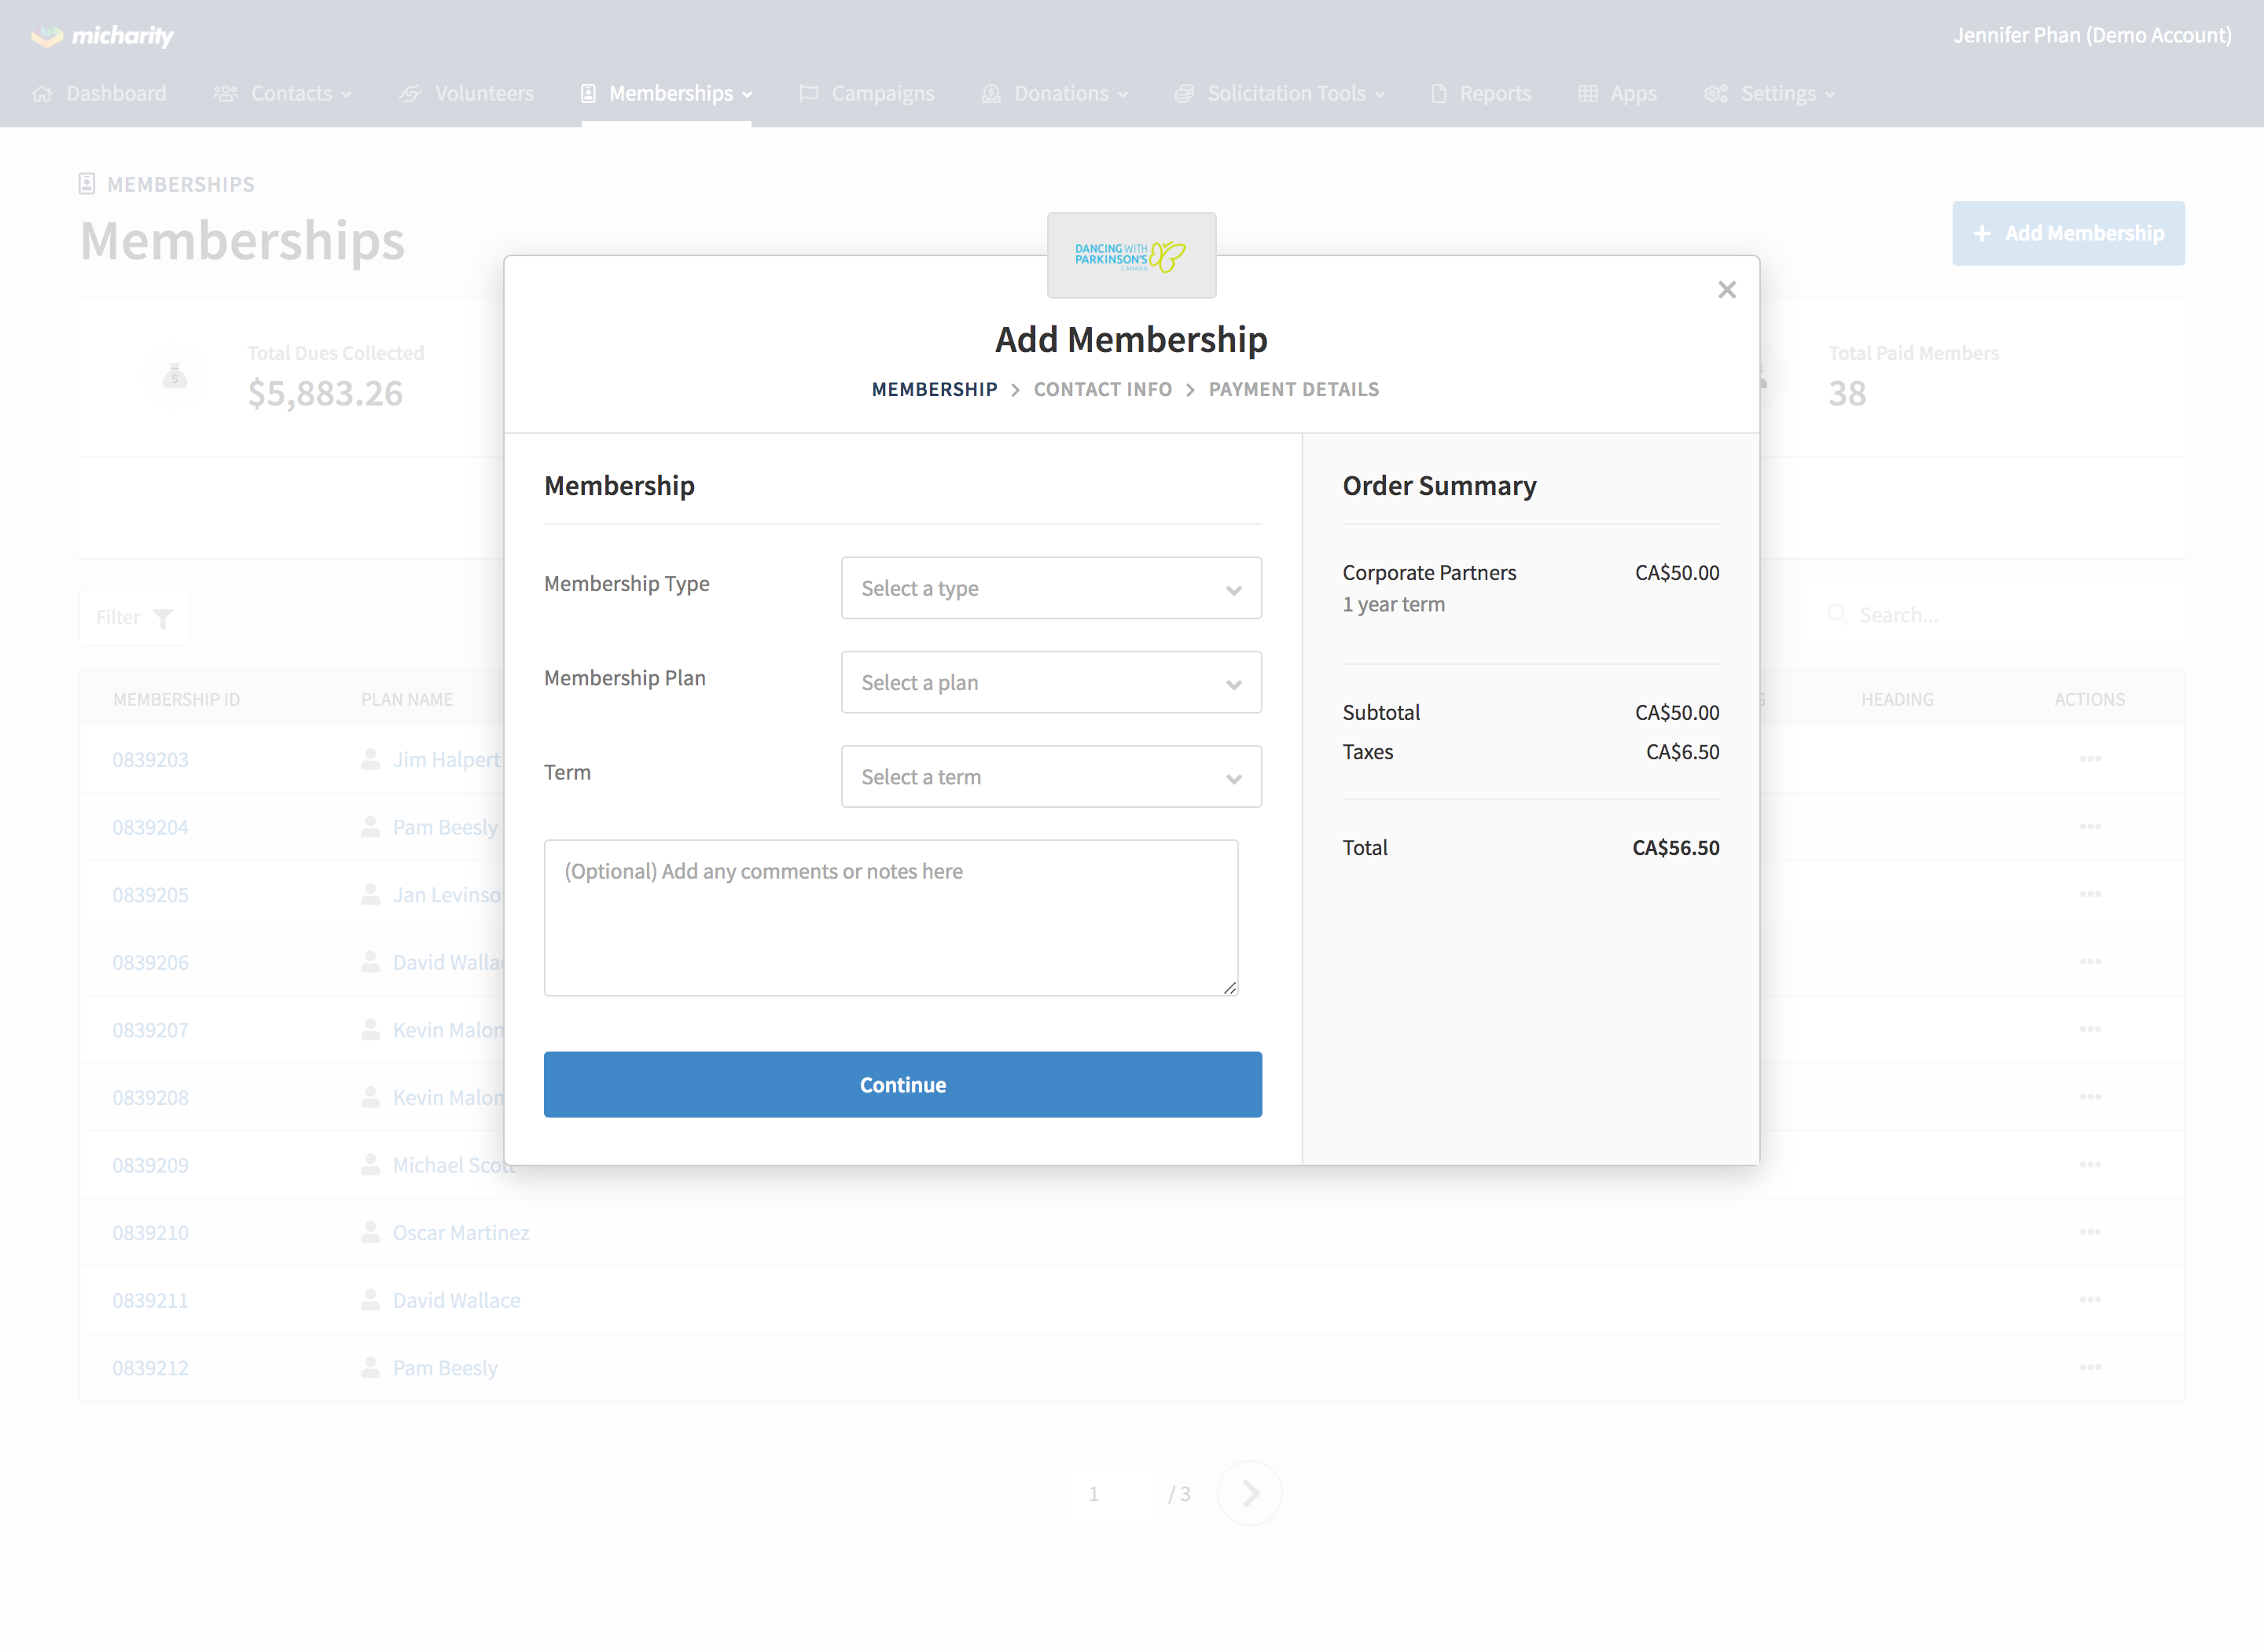Screen dimensions: 2264x1652
Task: Click the Membership ID column header
Action: [176, 699]
